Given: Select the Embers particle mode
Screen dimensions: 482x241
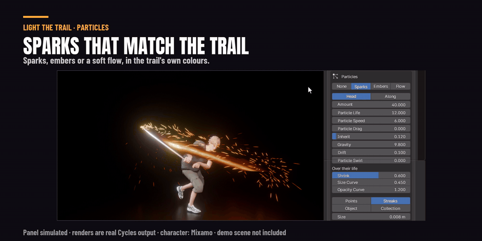Looking at the screenshot, I should [381, 86].
